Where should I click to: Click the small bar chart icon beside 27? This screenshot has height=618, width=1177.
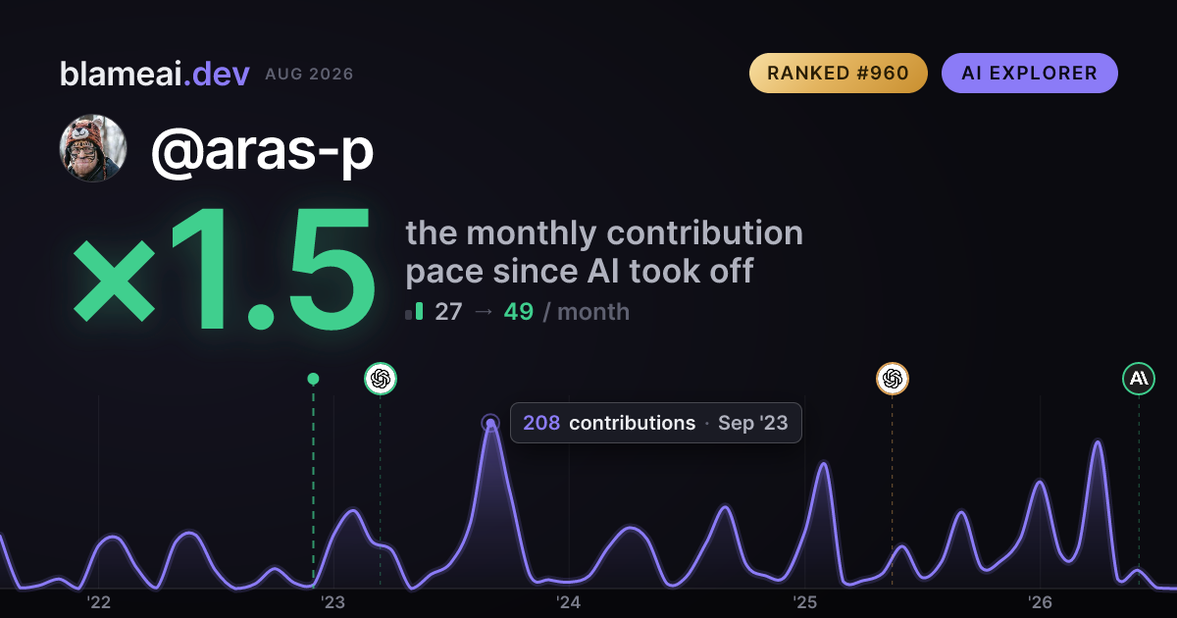[414, 312]
